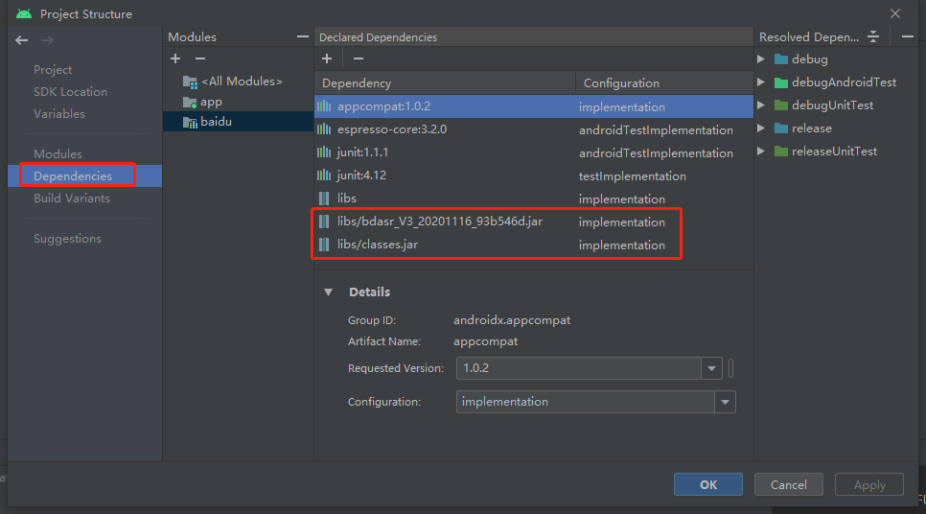Screen dimensions: 926x514
Task: Click the classes.jar file icon
Action: 324,245
